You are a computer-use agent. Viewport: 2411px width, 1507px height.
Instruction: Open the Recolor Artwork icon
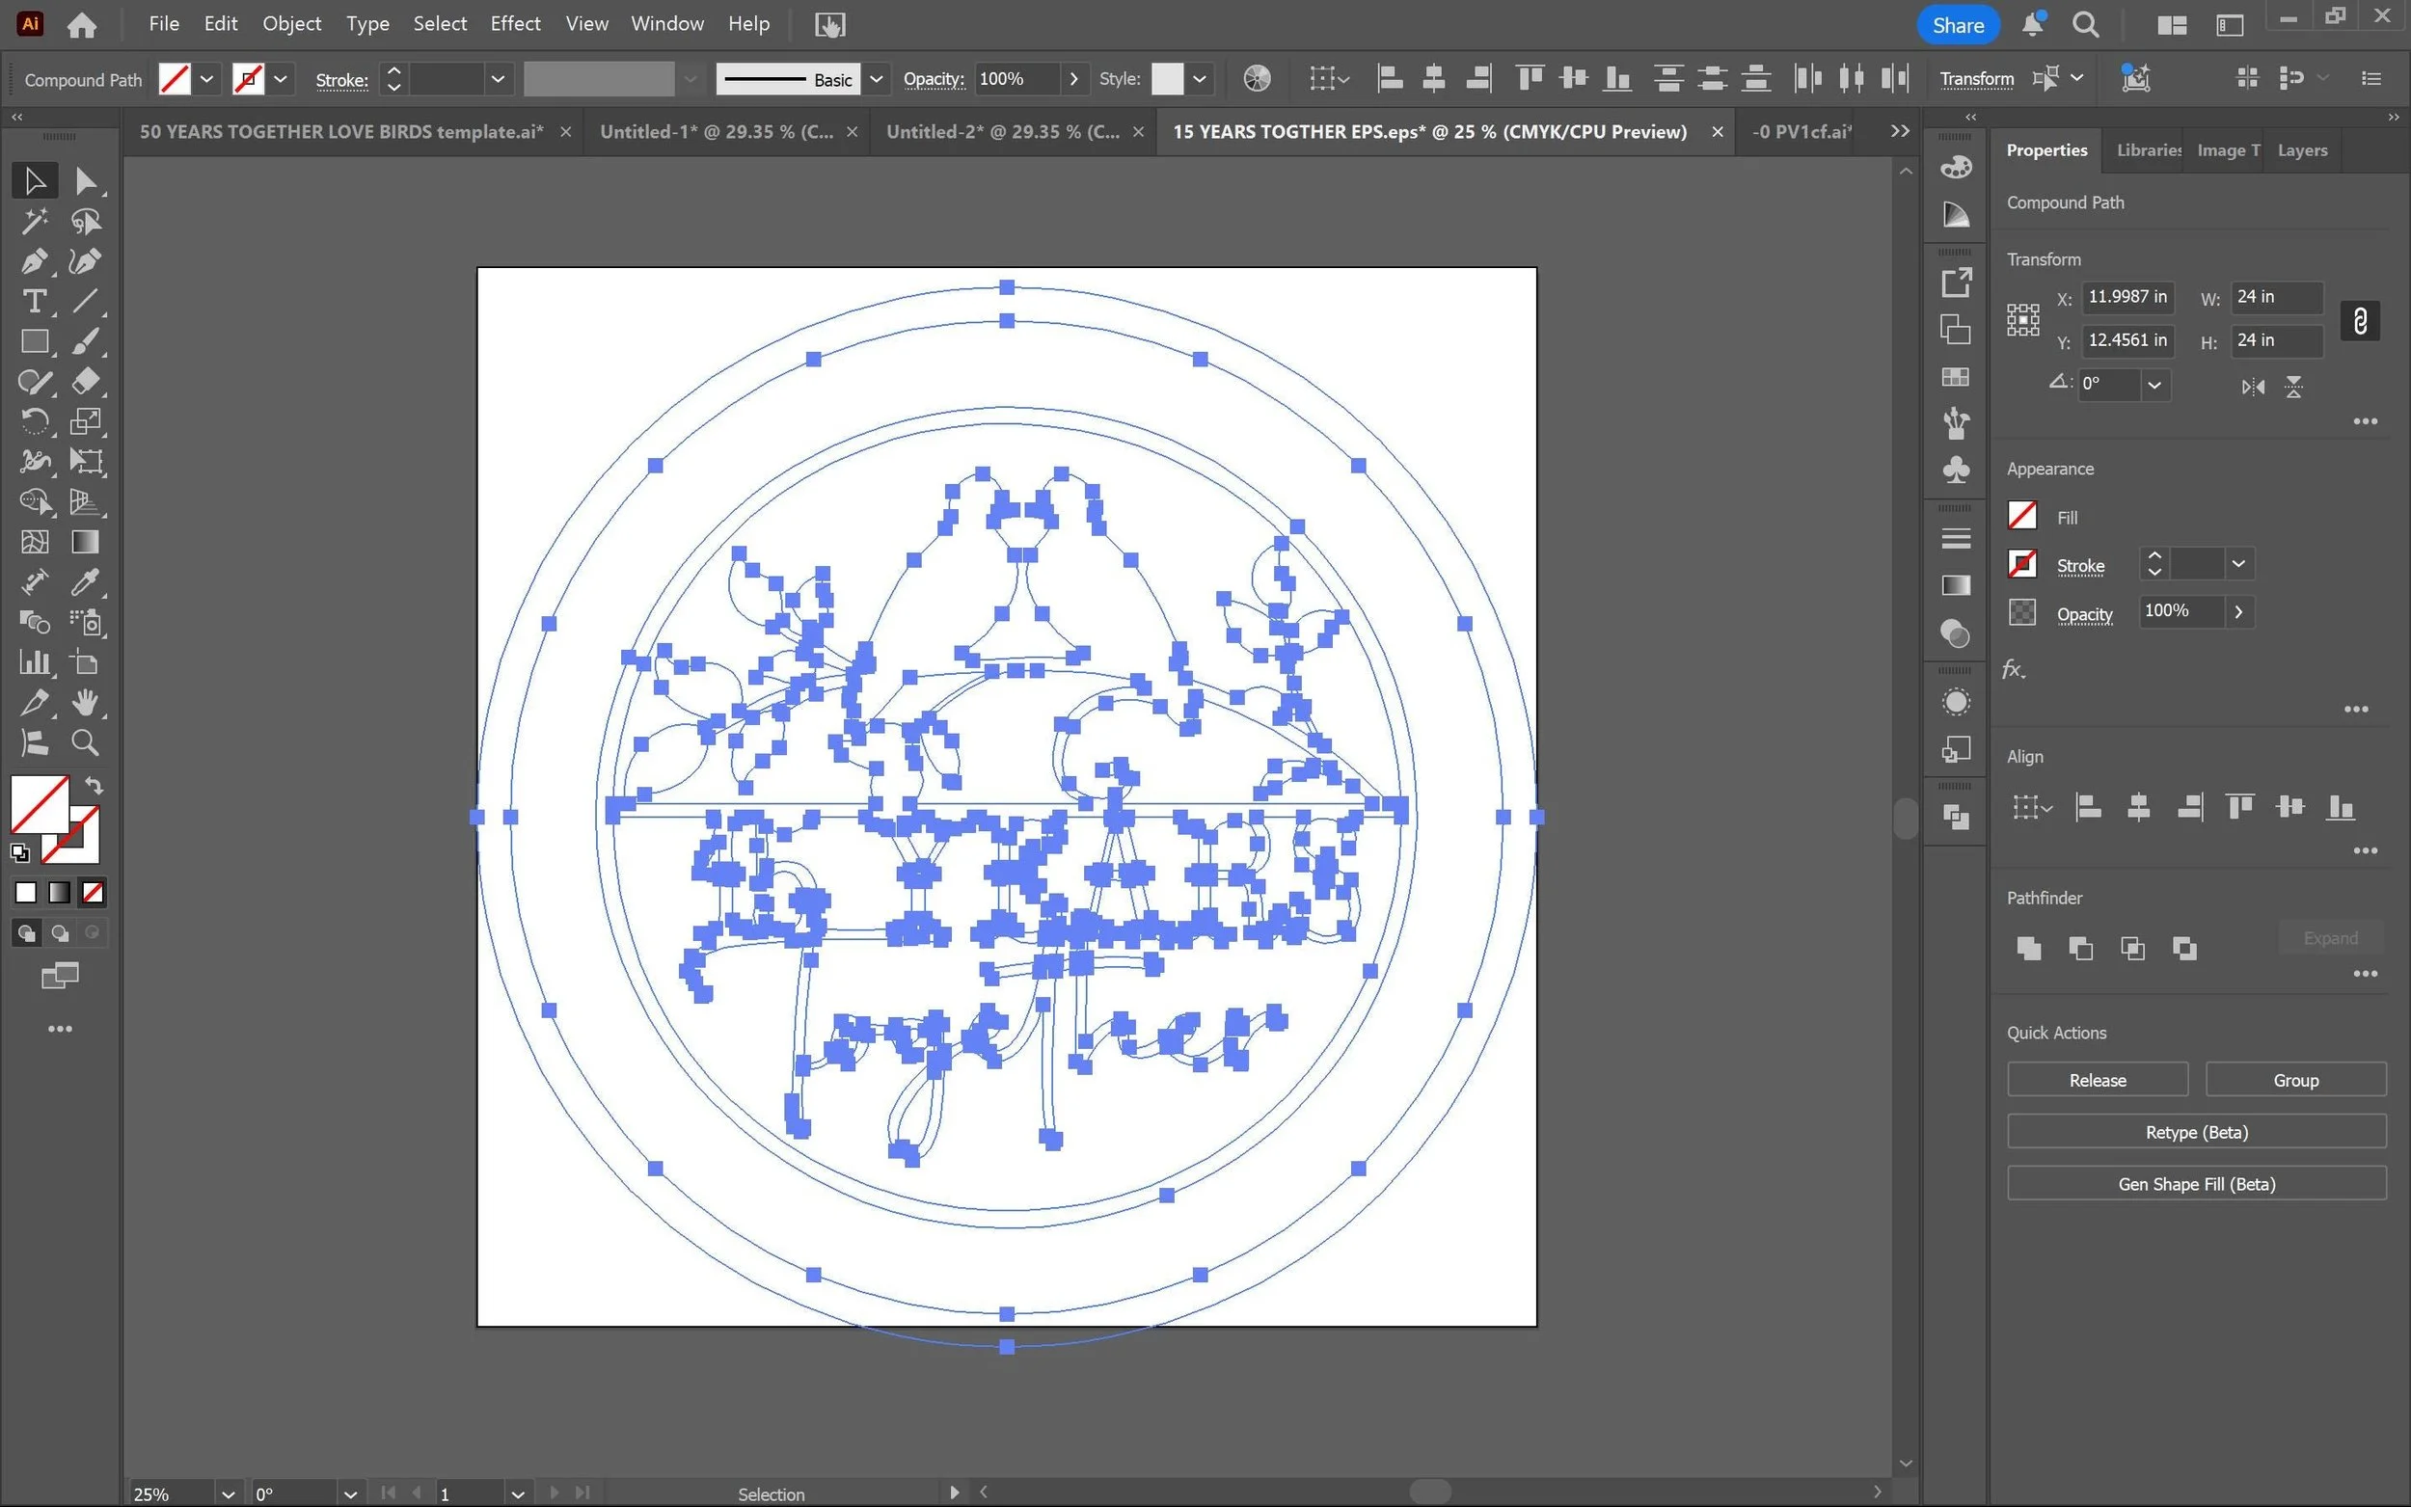pyautogui.click(x=1257, y=78)
